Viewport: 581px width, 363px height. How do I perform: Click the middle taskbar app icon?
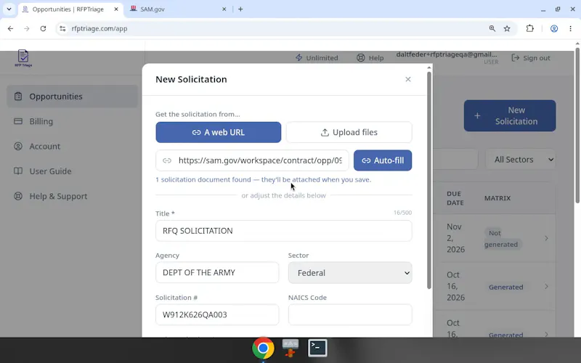[290, 348]
